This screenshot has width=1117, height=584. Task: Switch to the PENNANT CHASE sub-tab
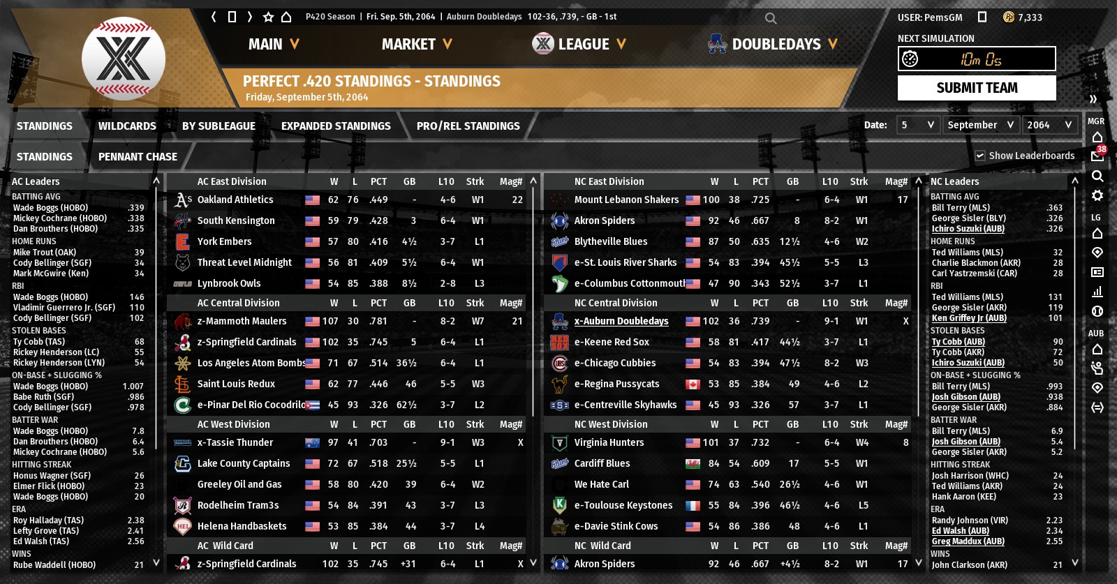tap(138, 157)
